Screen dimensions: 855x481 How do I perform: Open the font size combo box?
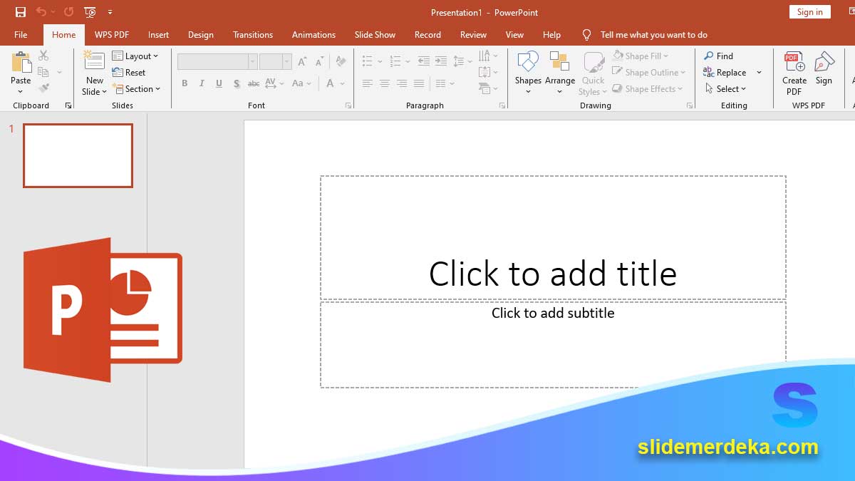pos(276,62)
